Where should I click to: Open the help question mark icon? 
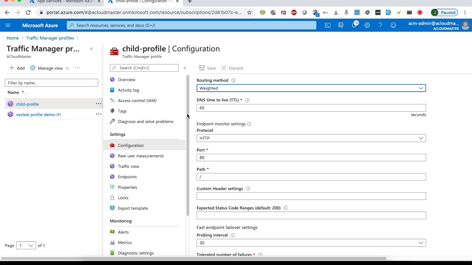click(x=380, y=25)
